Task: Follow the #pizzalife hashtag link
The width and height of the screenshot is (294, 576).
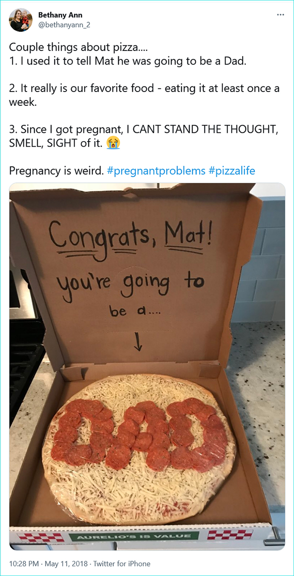Action: pos(231,171)
